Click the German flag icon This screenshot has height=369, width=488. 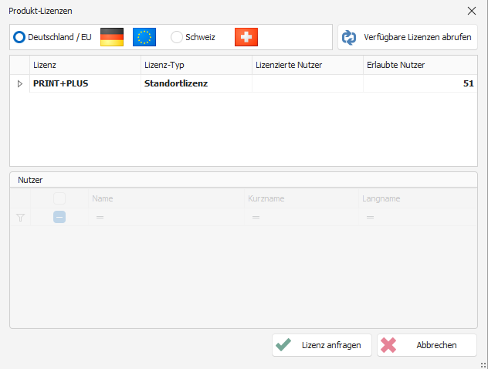coord(112,37)
